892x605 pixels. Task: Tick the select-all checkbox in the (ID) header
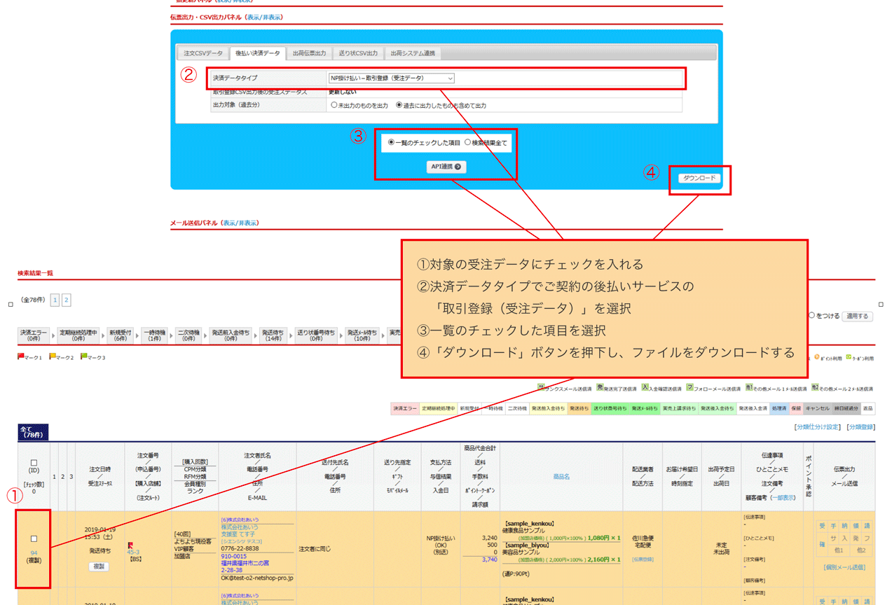click(x=34, y=461)
